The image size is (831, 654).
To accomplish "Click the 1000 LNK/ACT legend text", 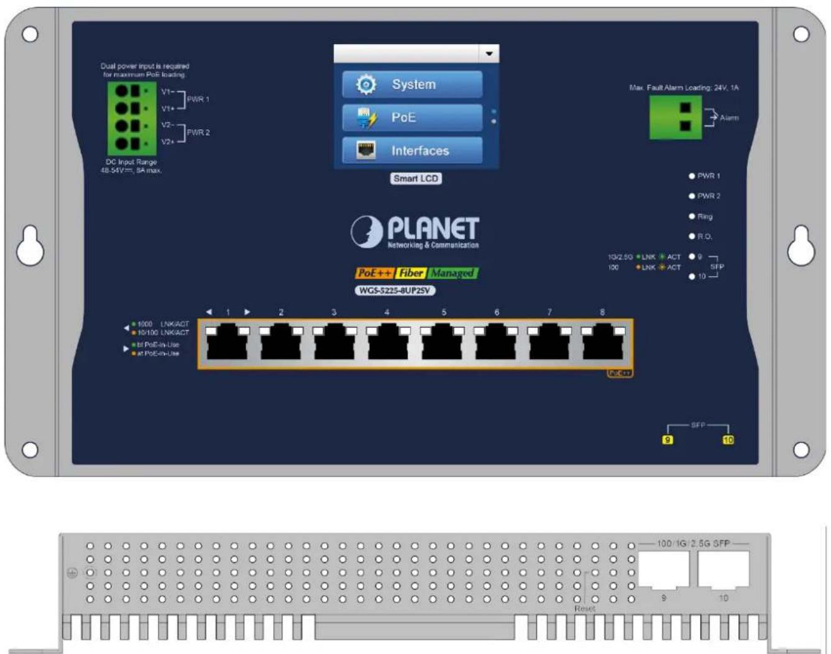I will (x=163, y=324).
